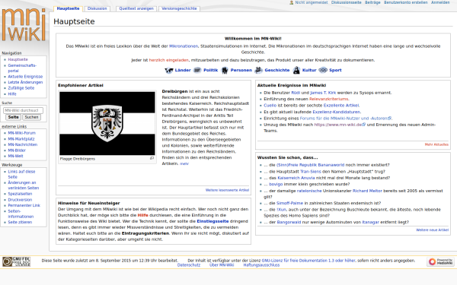
Task: Click the Anmelden link
Action: [440, 2]
